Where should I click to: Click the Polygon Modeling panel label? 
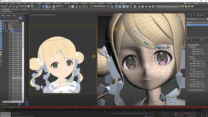[x=7, y=12]
